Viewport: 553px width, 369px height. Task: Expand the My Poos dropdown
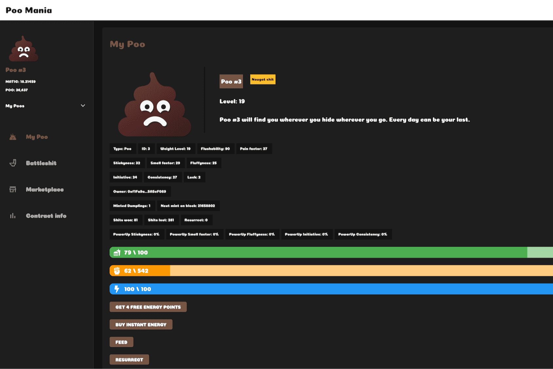(45, 106)
